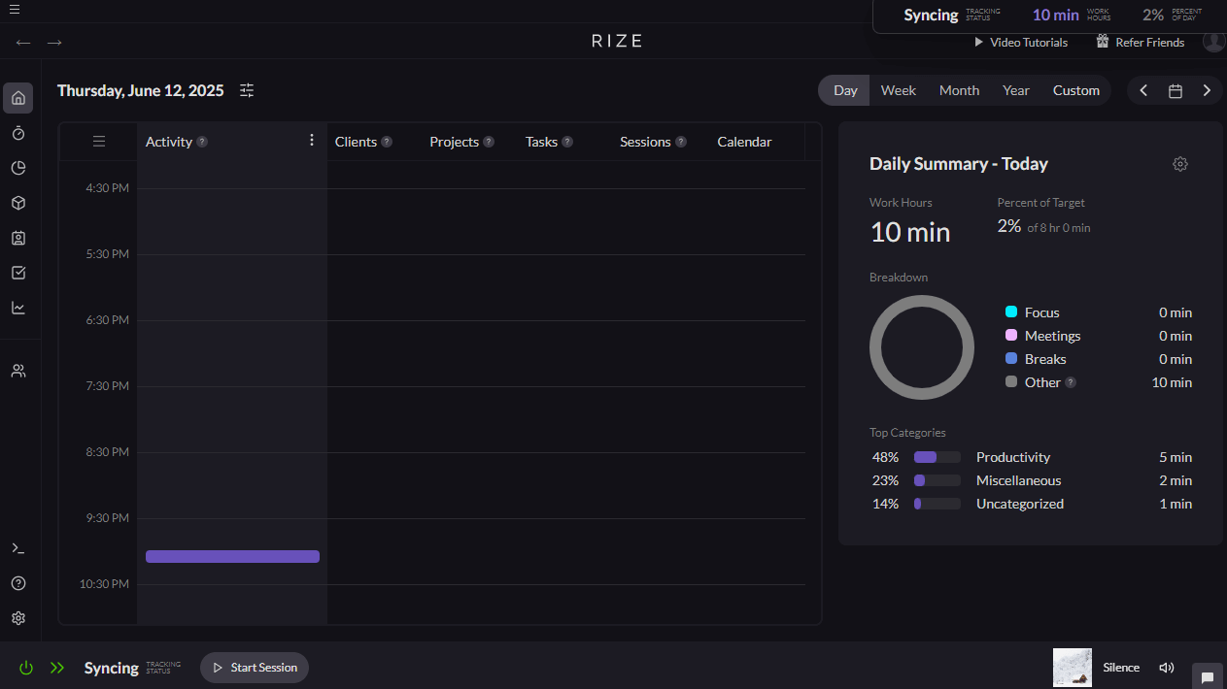
Task: Click the pink Meetings color swatch
Action: pyautogui.click(x=1011, y=335)
